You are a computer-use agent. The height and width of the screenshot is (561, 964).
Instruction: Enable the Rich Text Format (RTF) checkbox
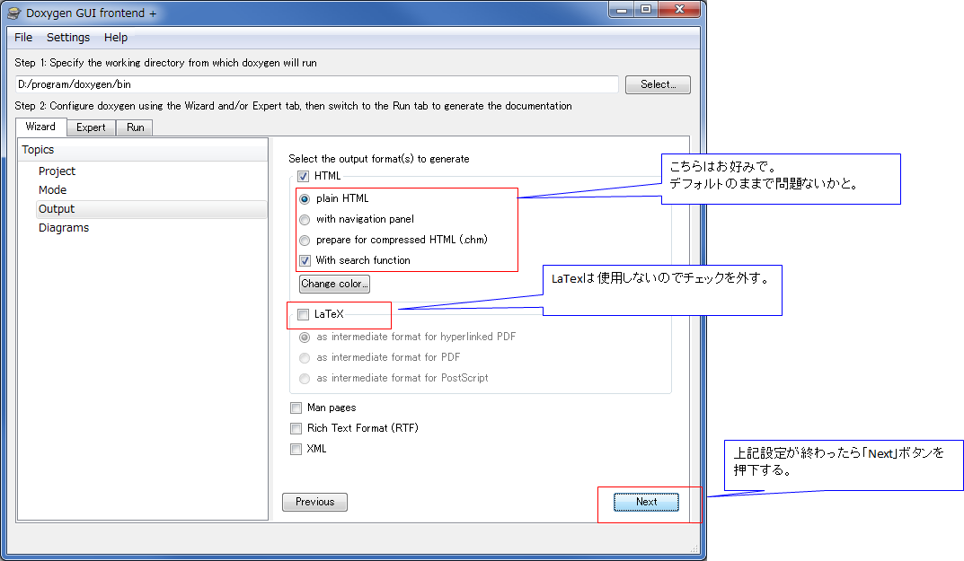pyautogui.click(x=296, y=428)
